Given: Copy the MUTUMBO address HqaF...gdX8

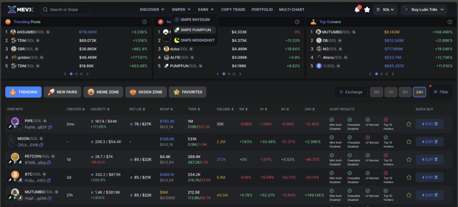Looking at the screenshot, I should click(49, 198).
